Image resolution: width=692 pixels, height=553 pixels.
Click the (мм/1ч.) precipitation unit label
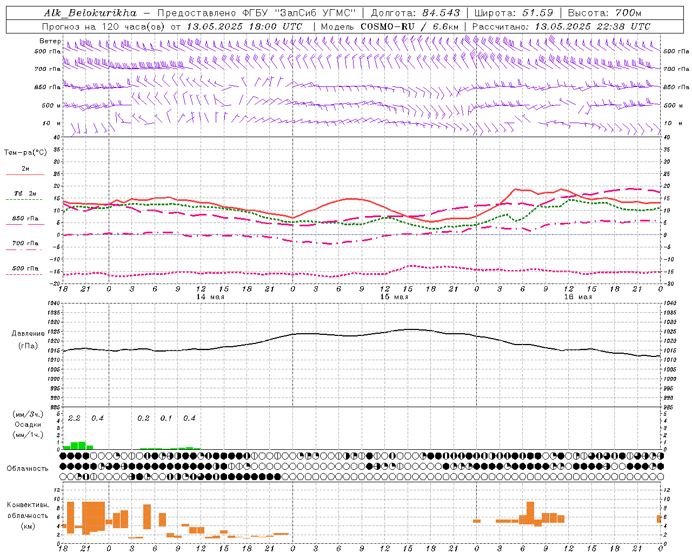[x=28, y=435]
